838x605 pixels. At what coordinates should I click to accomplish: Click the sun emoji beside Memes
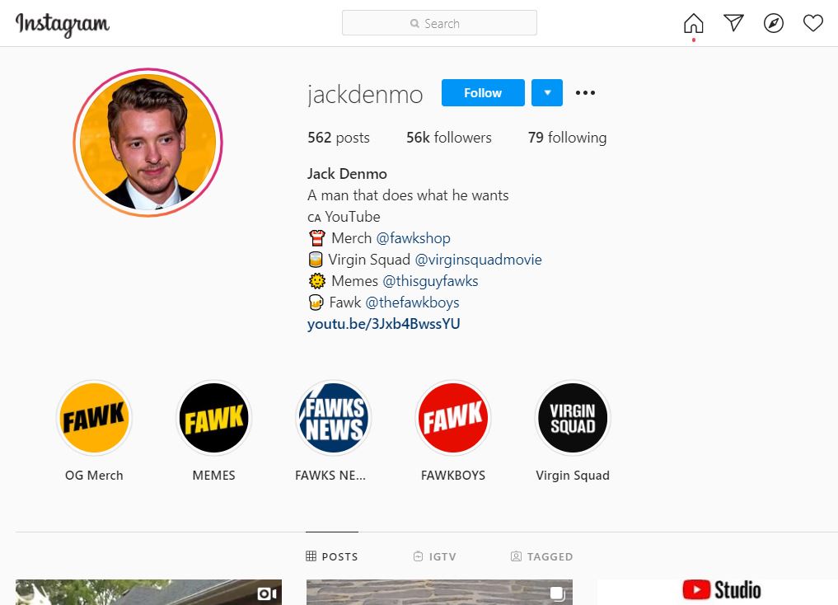pos(317,280)
